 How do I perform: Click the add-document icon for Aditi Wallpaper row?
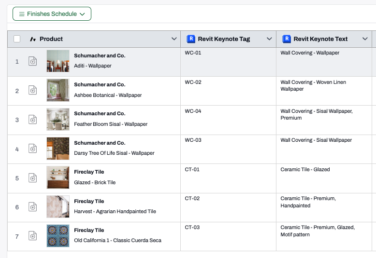[32, 61]
